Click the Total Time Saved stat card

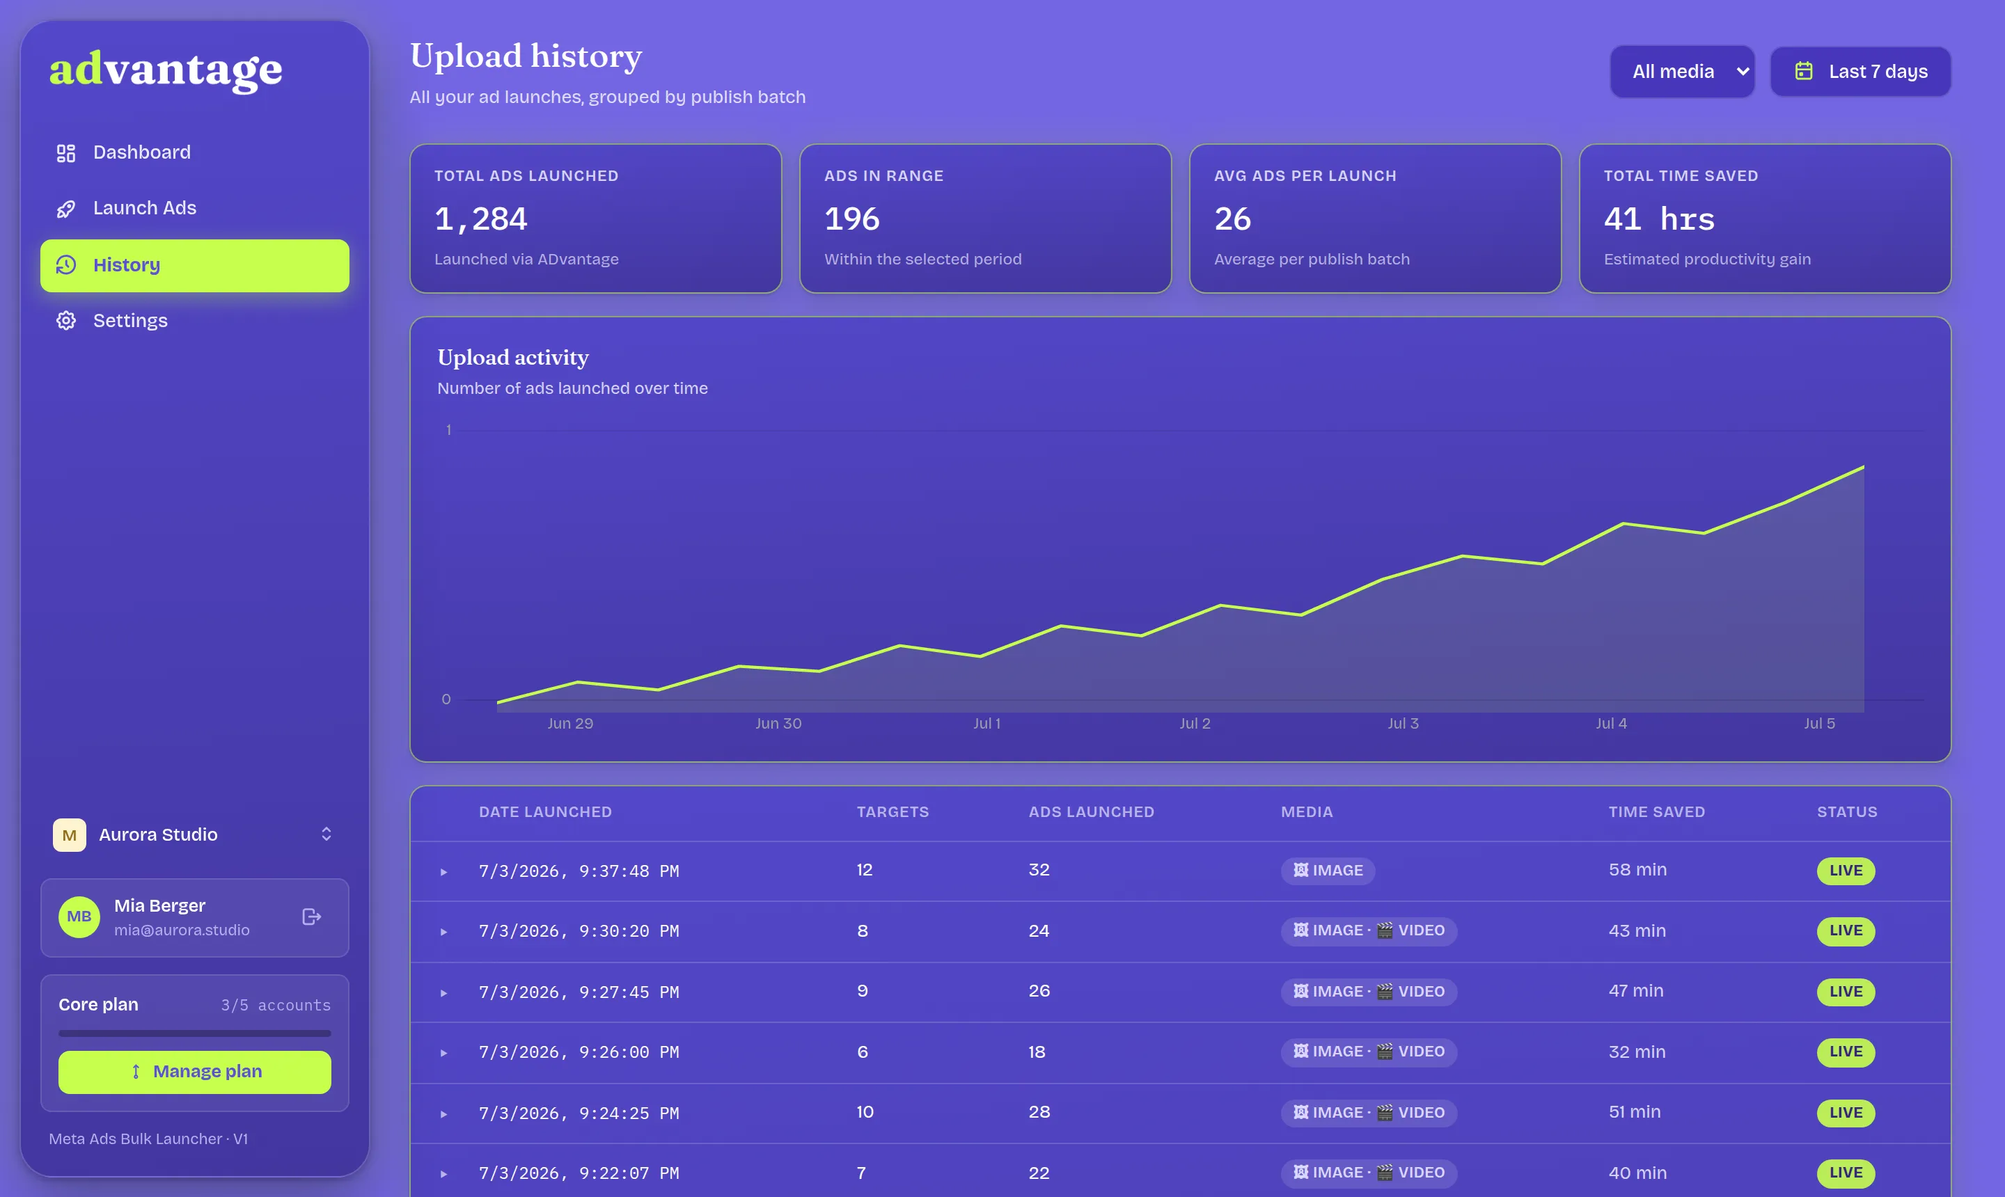1765,219
